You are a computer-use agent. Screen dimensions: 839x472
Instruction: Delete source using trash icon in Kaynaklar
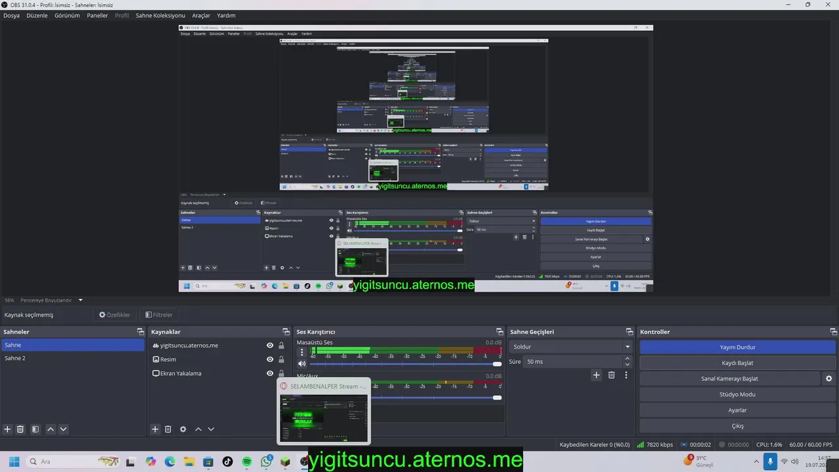tap(168, 429)
